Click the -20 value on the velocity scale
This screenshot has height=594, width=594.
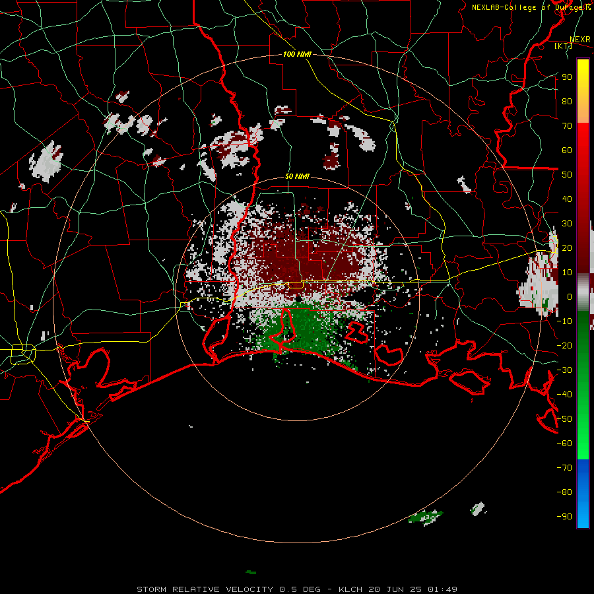coord(564,345)
